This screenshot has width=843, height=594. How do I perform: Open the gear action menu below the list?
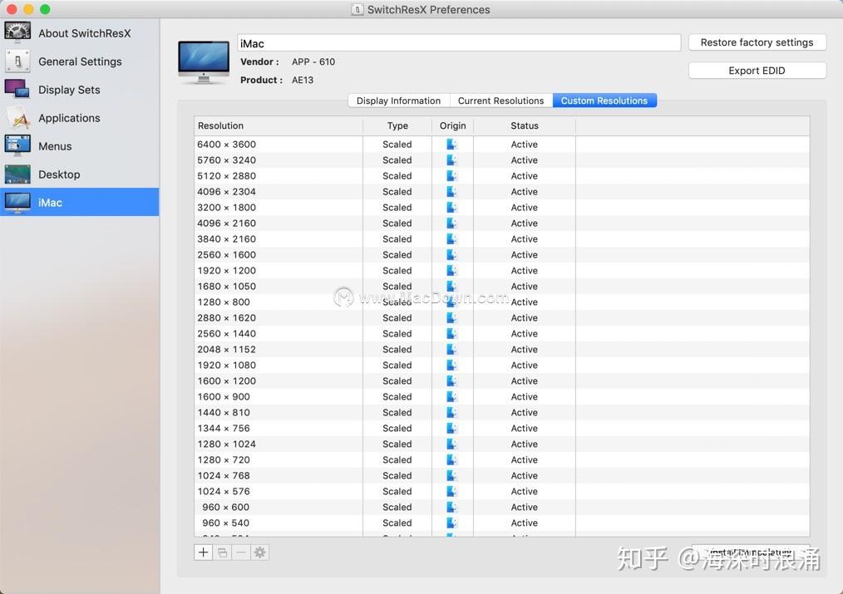point(260,551)
